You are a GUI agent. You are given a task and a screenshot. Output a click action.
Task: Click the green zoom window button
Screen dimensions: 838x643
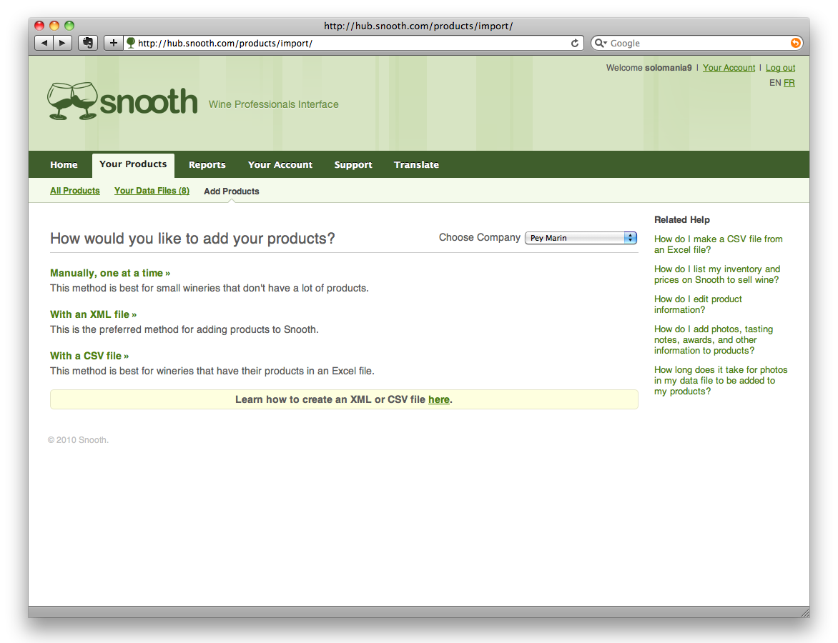[69, 25]
